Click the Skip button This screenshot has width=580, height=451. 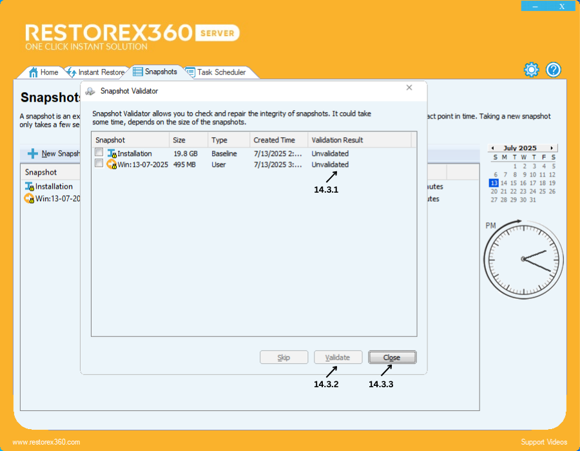click(x=284, y=358)
